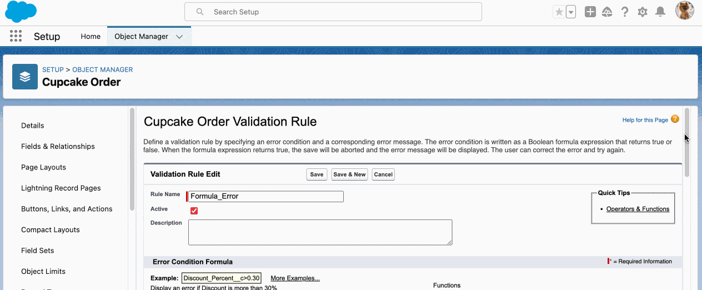Click the sidebar vertical scrollbar
Image resolution: width=702 pixels, height=290 pixels.
[132, 159]
